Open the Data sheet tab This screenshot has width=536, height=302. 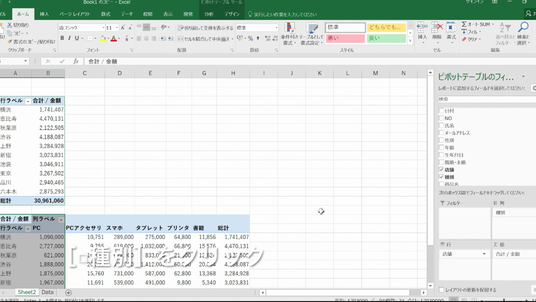pyautogui.click(x=47, y=292)
